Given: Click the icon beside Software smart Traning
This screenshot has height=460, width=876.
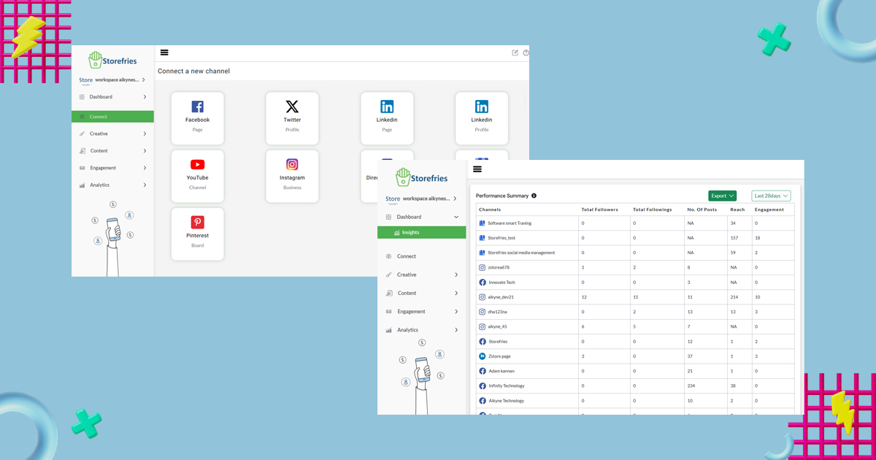Looking at the screenshot, I should pos(483,223).
